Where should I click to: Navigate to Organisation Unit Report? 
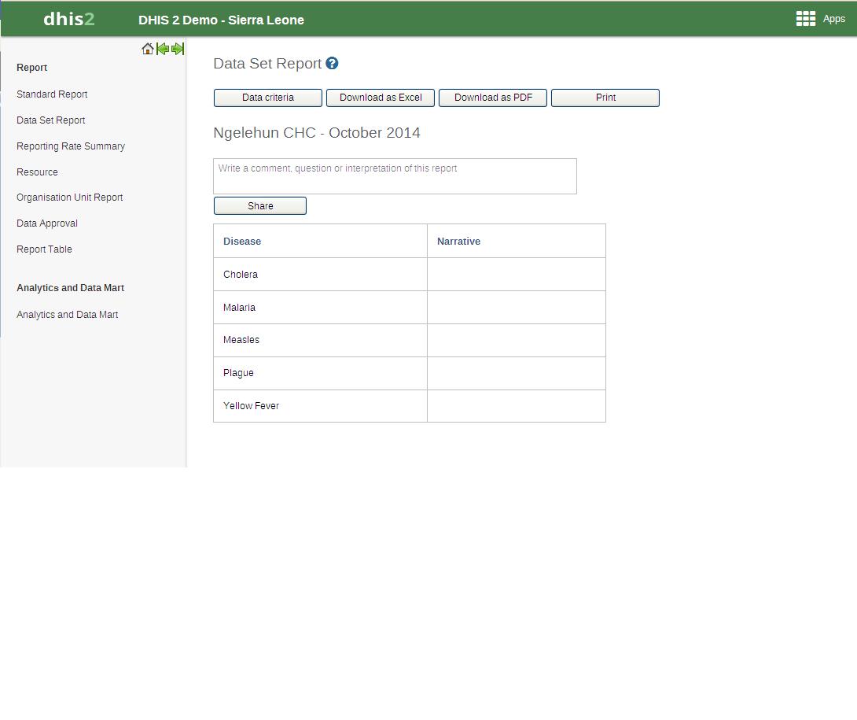(x=70, y=198)
